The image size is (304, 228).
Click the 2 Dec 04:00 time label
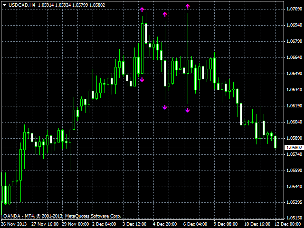pyautogui.click(x=104, y=224)
